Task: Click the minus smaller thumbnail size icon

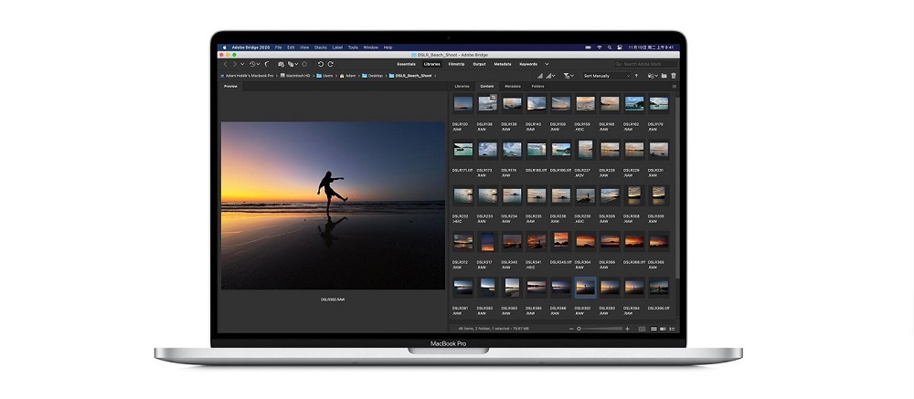Action: click(571, 329)
